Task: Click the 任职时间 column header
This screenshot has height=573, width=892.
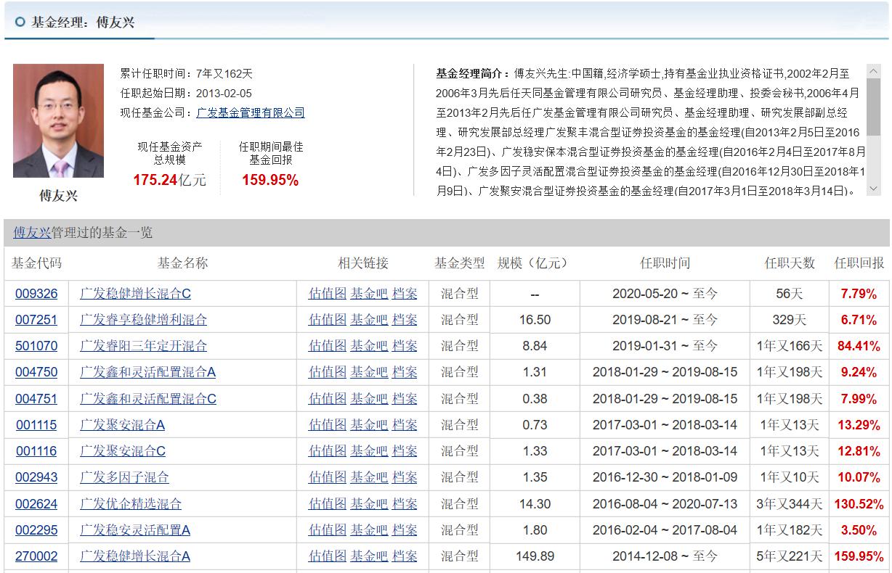Action: (665, 263)
